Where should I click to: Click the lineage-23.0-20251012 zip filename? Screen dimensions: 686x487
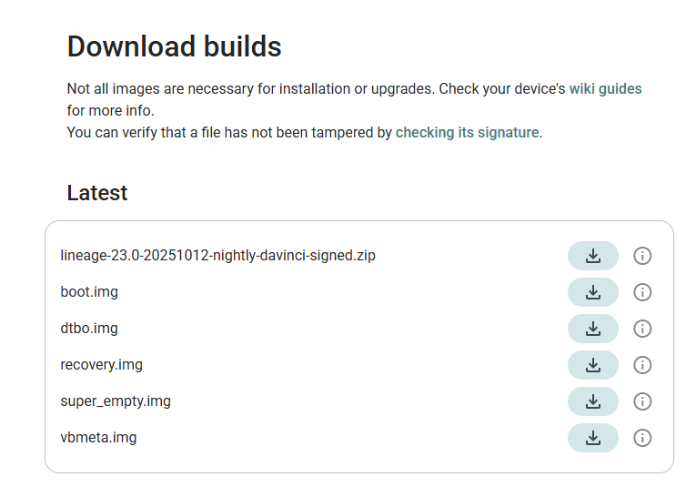tap(217, 256)
